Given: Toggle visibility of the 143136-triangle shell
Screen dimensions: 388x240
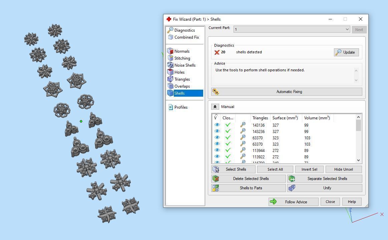Looking at the screenshot, I should tap(217, 125).
